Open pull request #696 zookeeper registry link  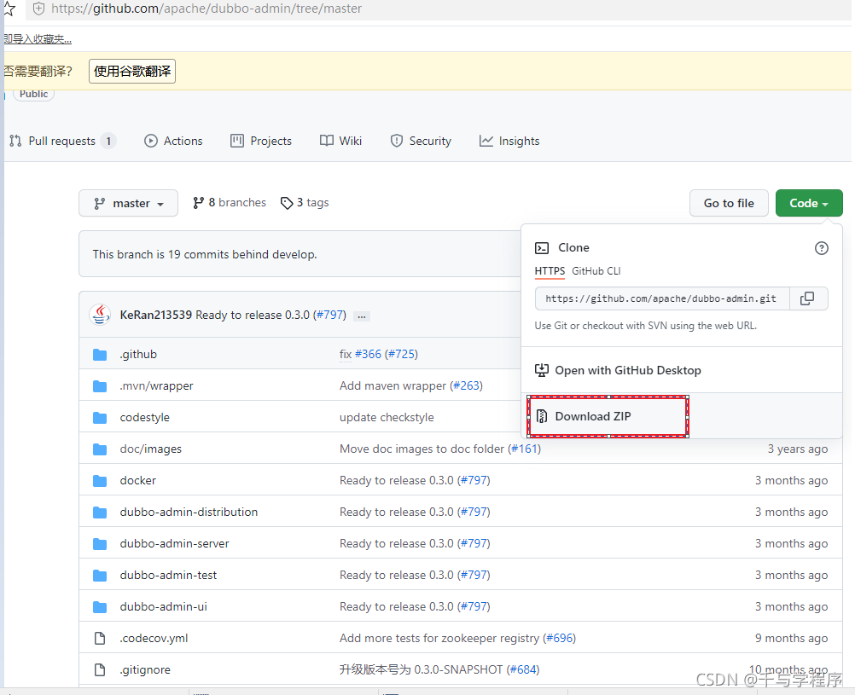coord(560,639)
